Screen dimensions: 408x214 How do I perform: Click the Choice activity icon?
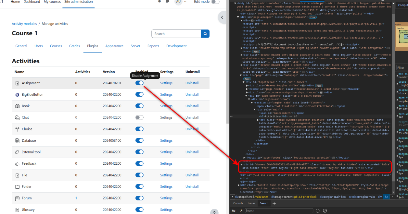[17, 129]
